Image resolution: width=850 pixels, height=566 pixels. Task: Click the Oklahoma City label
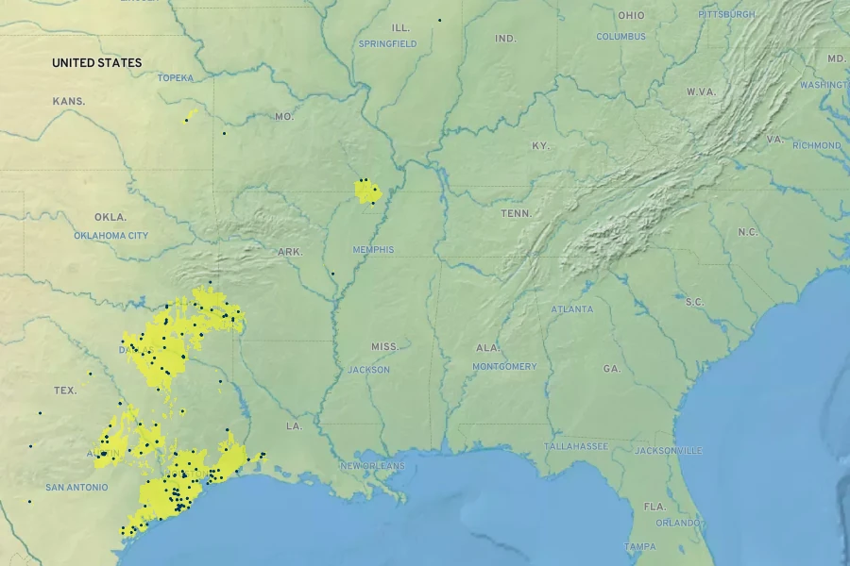110,235
